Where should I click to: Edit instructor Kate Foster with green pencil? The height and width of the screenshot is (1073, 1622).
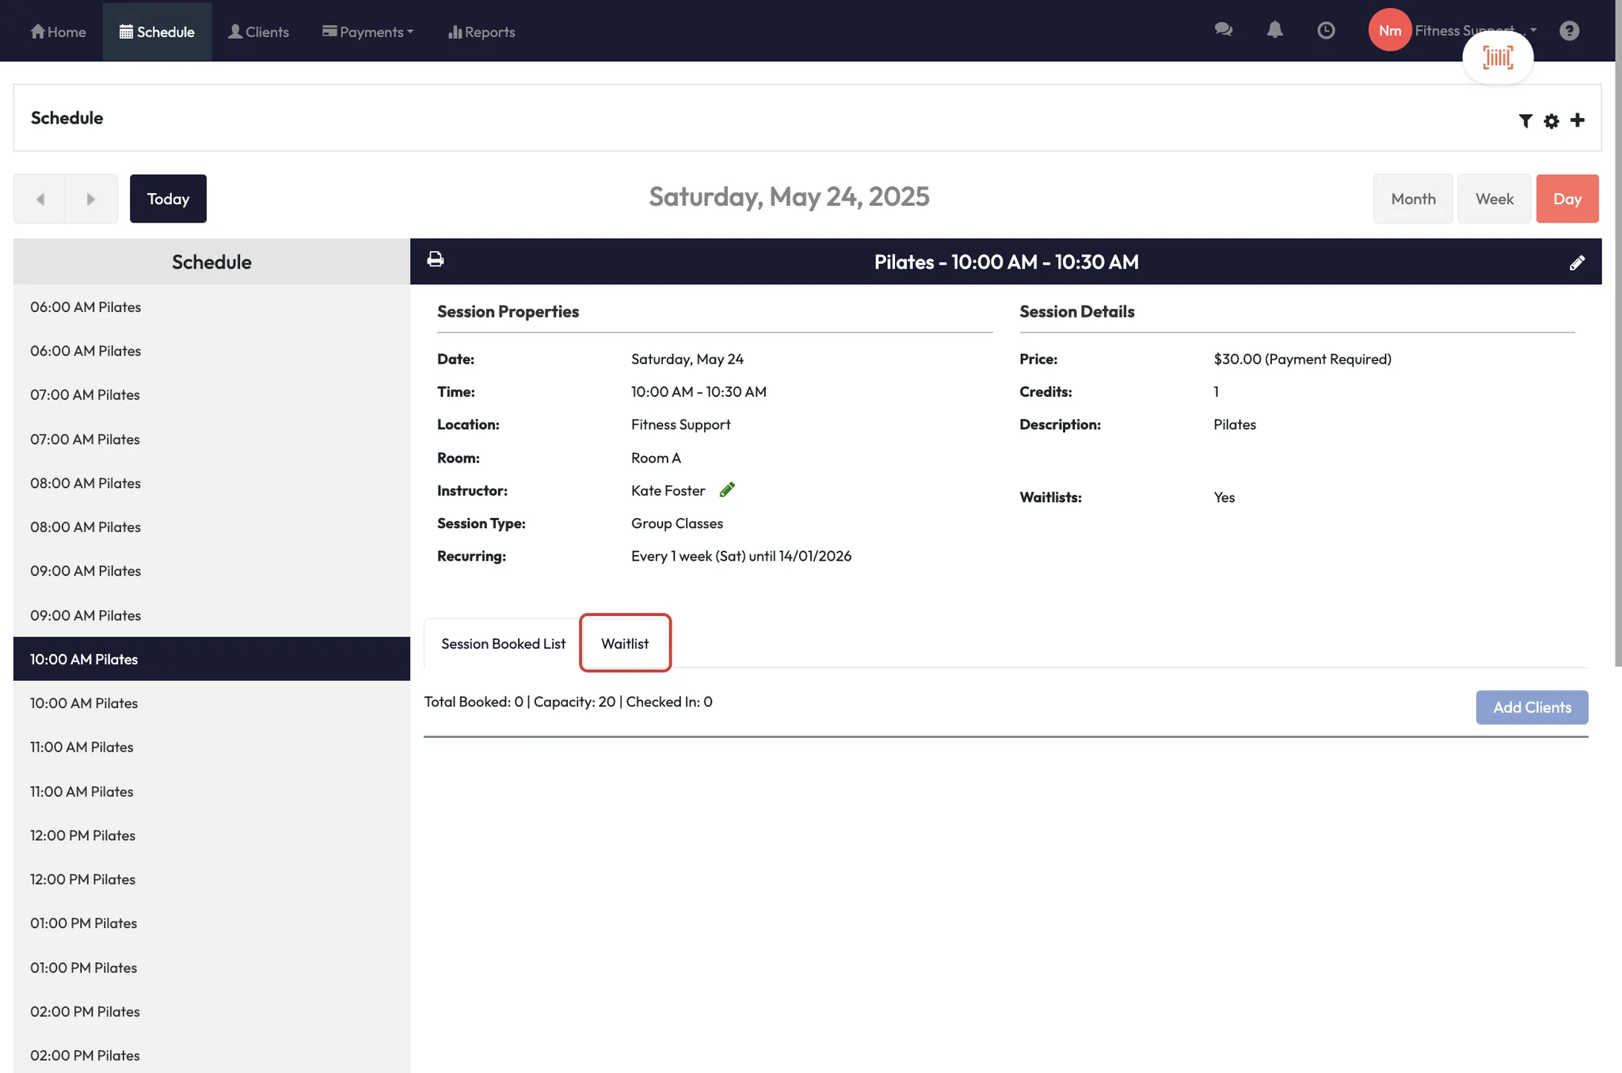727,490
